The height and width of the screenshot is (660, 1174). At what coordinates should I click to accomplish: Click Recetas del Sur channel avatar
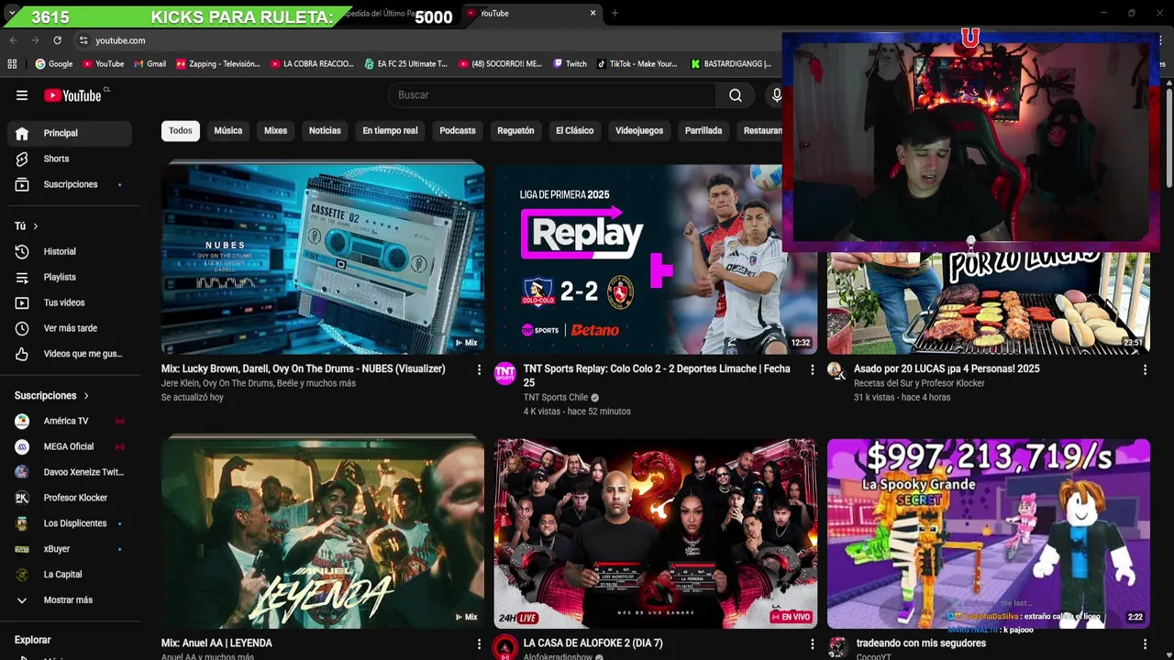coord(836,369)
